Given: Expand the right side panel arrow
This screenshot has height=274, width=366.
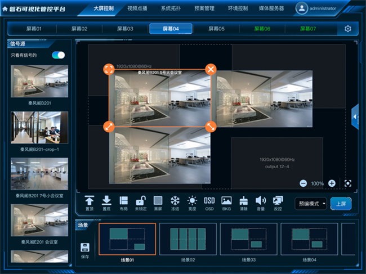Looking at the screenshot, I should [355, 116].
